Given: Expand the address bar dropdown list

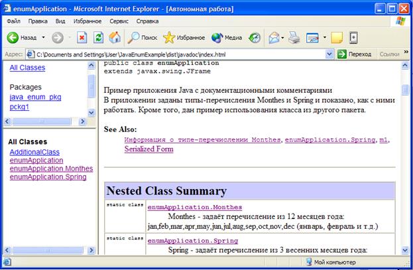Looking at the screenshot, I should 329,54.
